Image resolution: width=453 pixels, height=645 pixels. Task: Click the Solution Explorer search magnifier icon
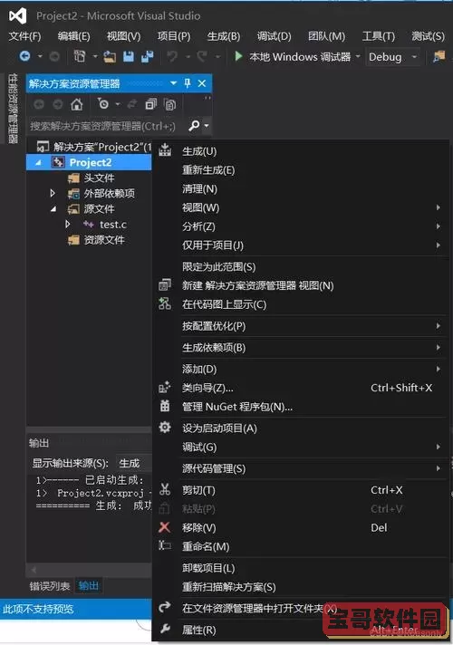pyautogui.click(x=194, y=125)
